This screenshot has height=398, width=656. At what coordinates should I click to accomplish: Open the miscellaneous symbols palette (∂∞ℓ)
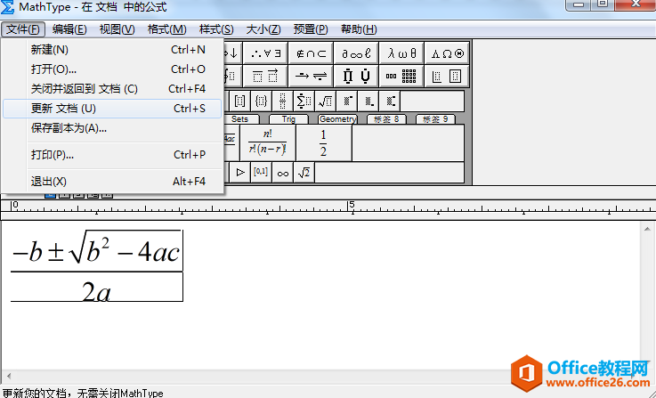[x=356, y=53]
